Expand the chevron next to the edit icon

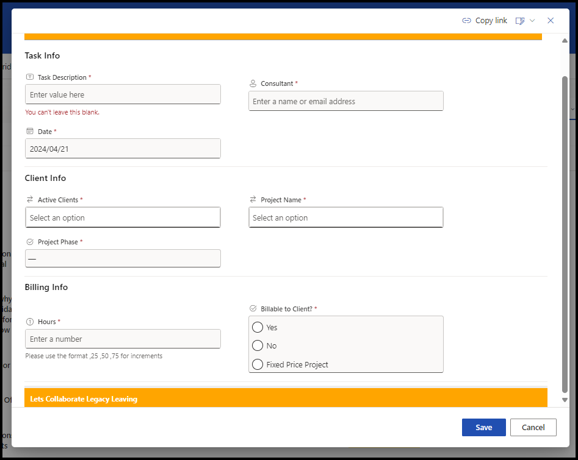(x=532, y=20)
